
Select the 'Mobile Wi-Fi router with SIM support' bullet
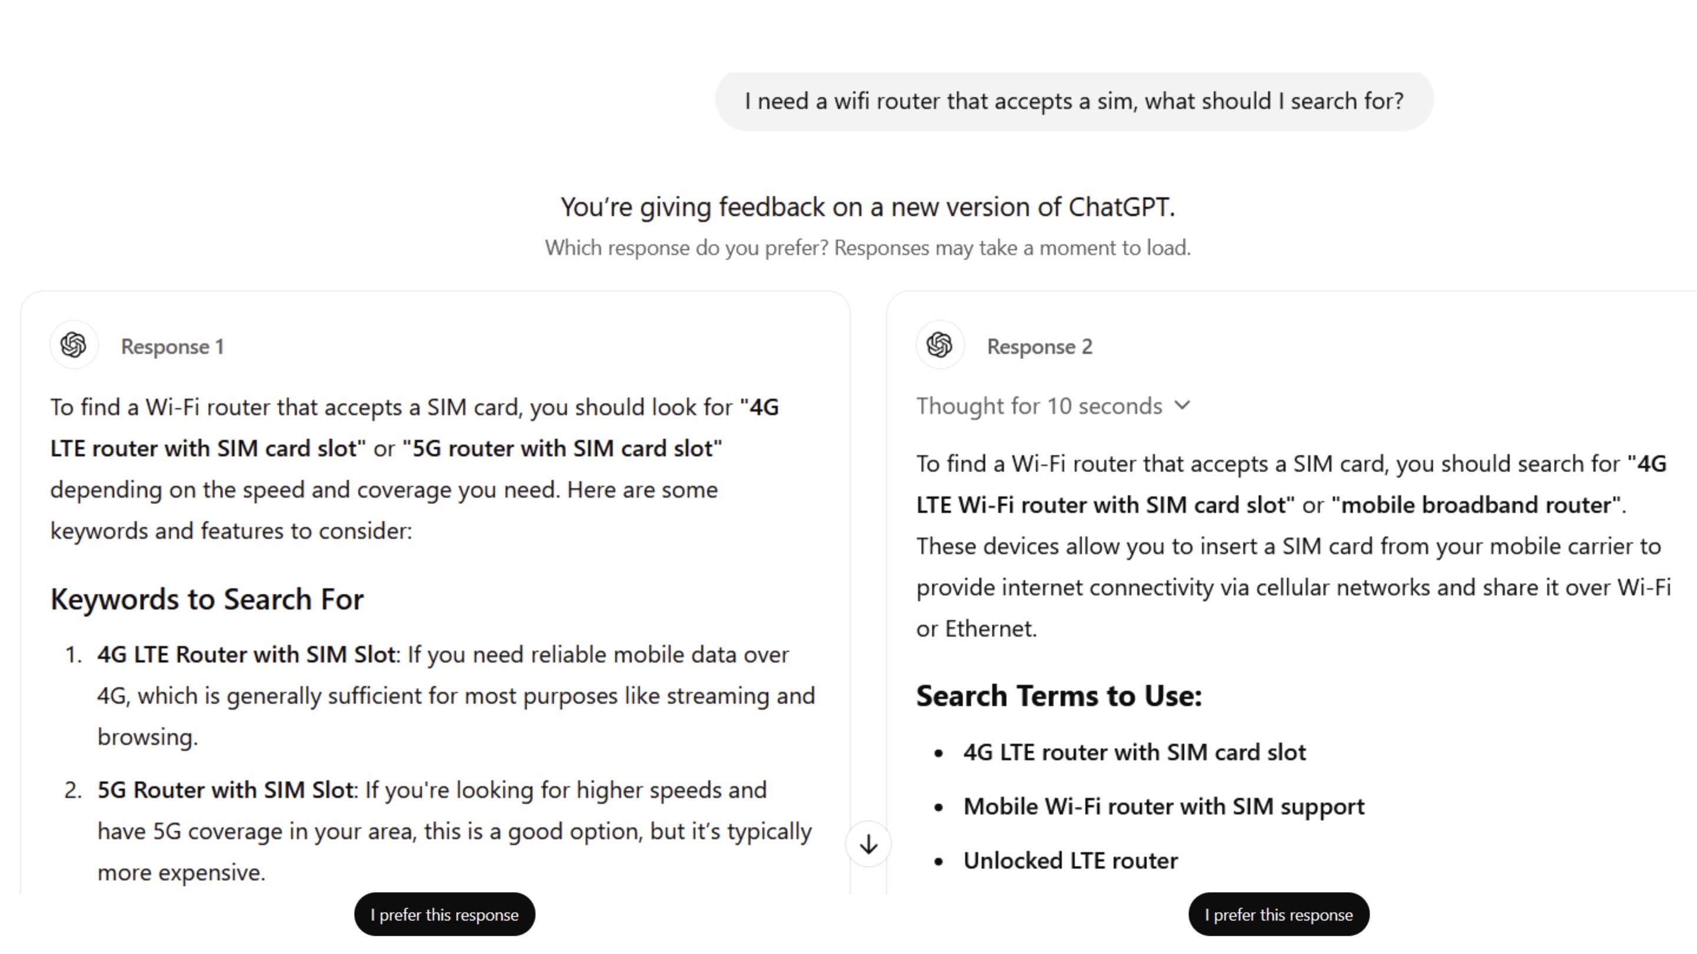(1163, 807)
